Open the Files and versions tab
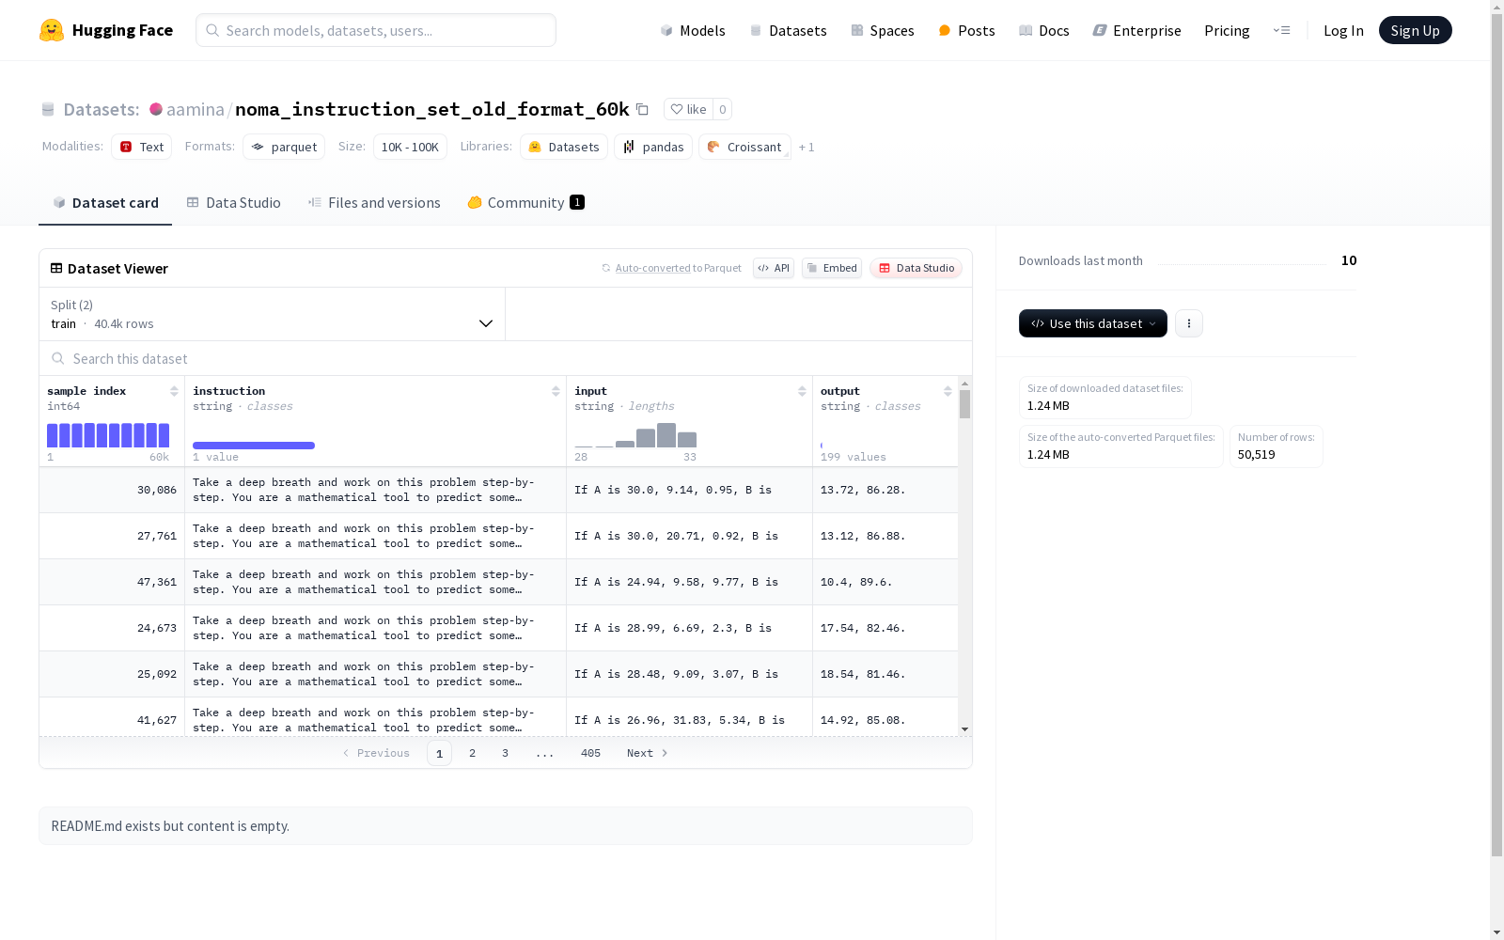The height and width of the screenshot is (940, 1504). pos(374,202)
